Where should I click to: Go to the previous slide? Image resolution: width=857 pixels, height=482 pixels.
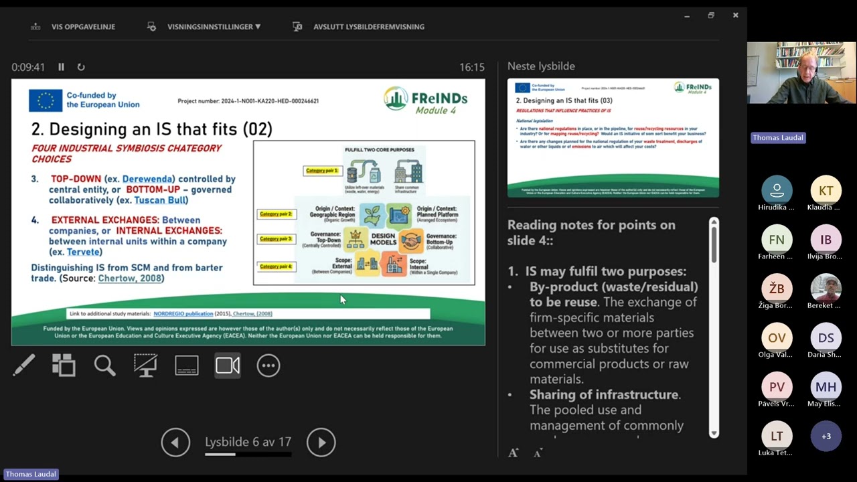[x=175, y=443]
